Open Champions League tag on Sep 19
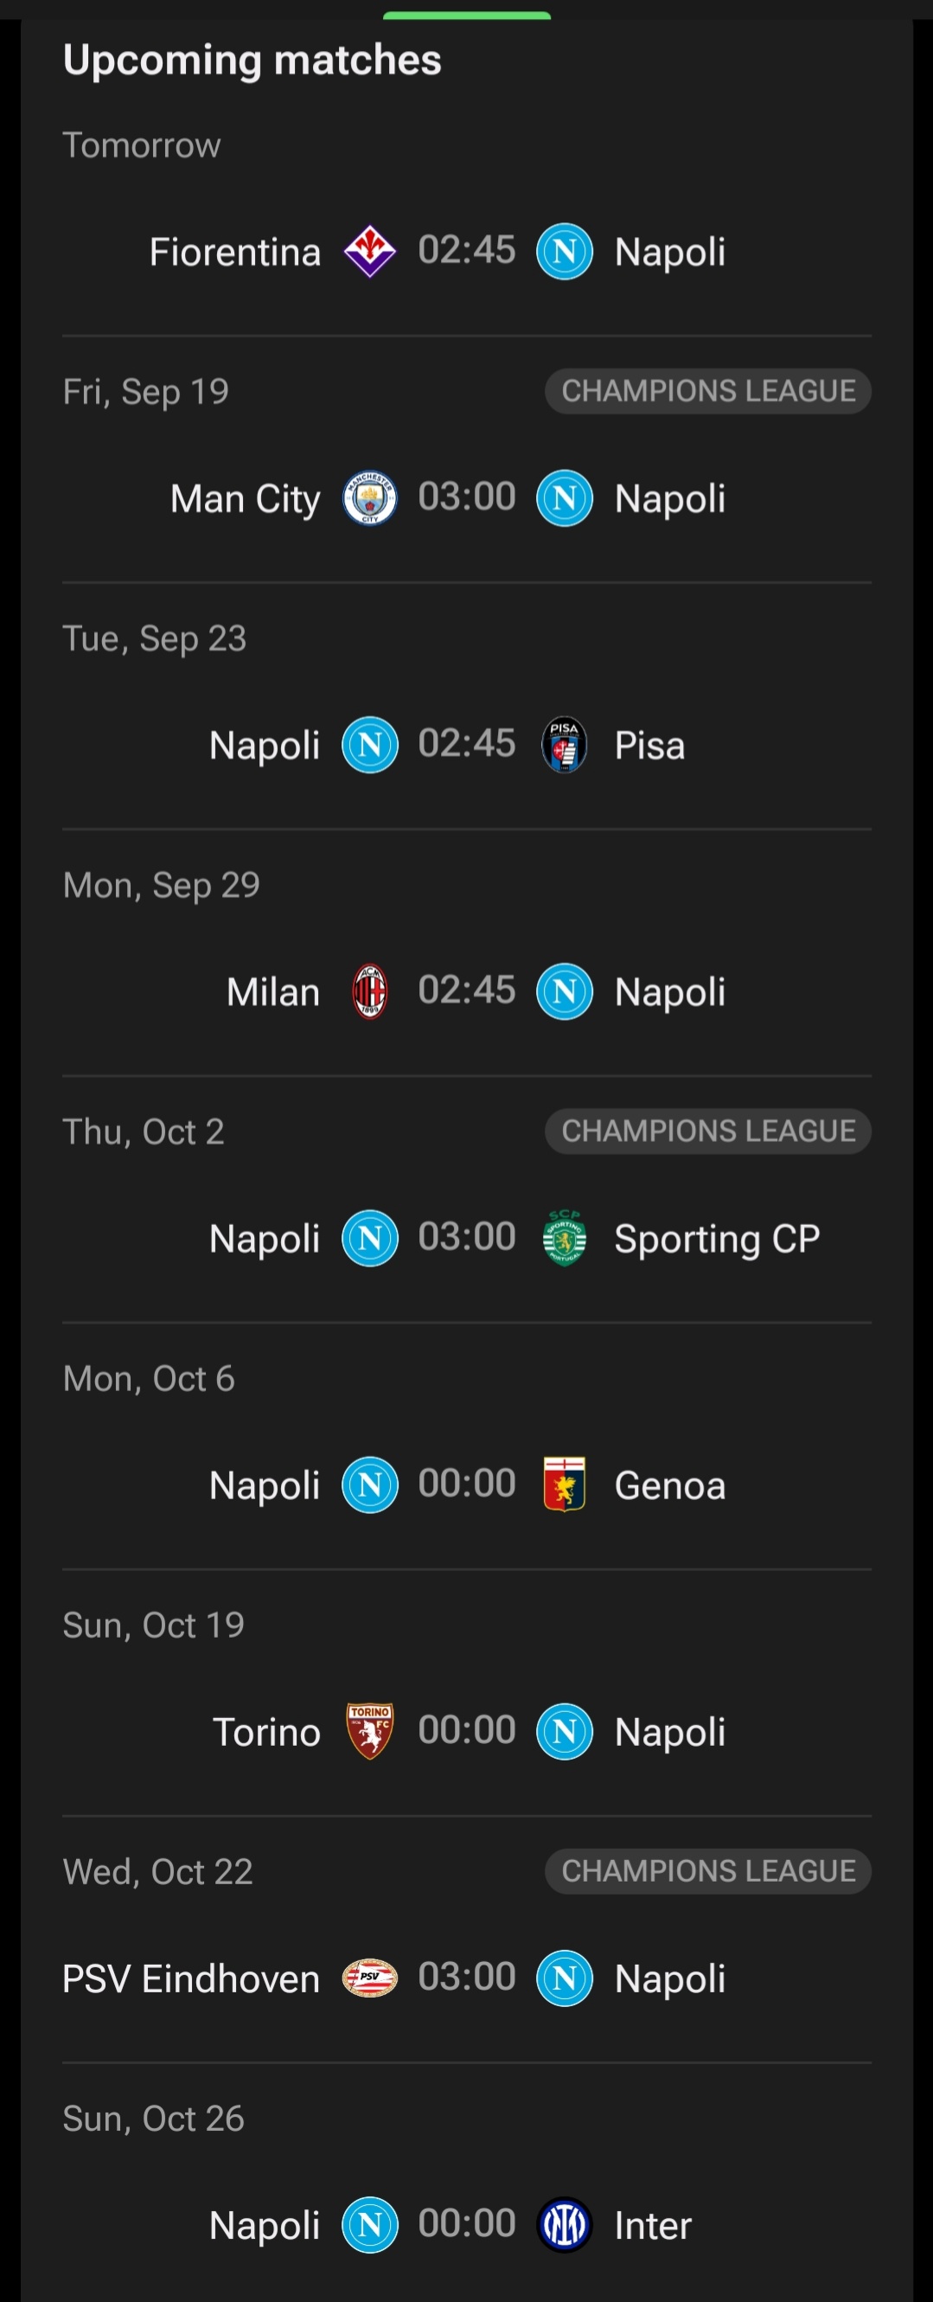This screenshot has width=933, height=2302. click(708, 390)
